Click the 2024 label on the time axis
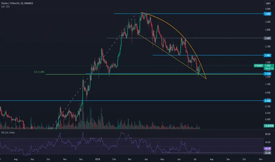275x162 pixels. coord(97,159)
